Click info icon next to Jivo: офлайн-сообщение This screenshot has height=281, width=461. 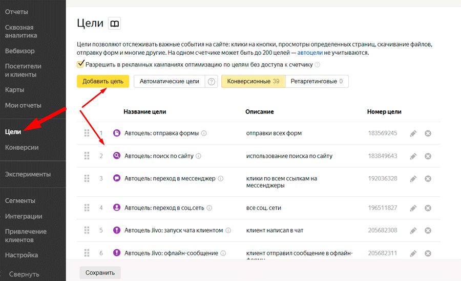coord(223,253)
